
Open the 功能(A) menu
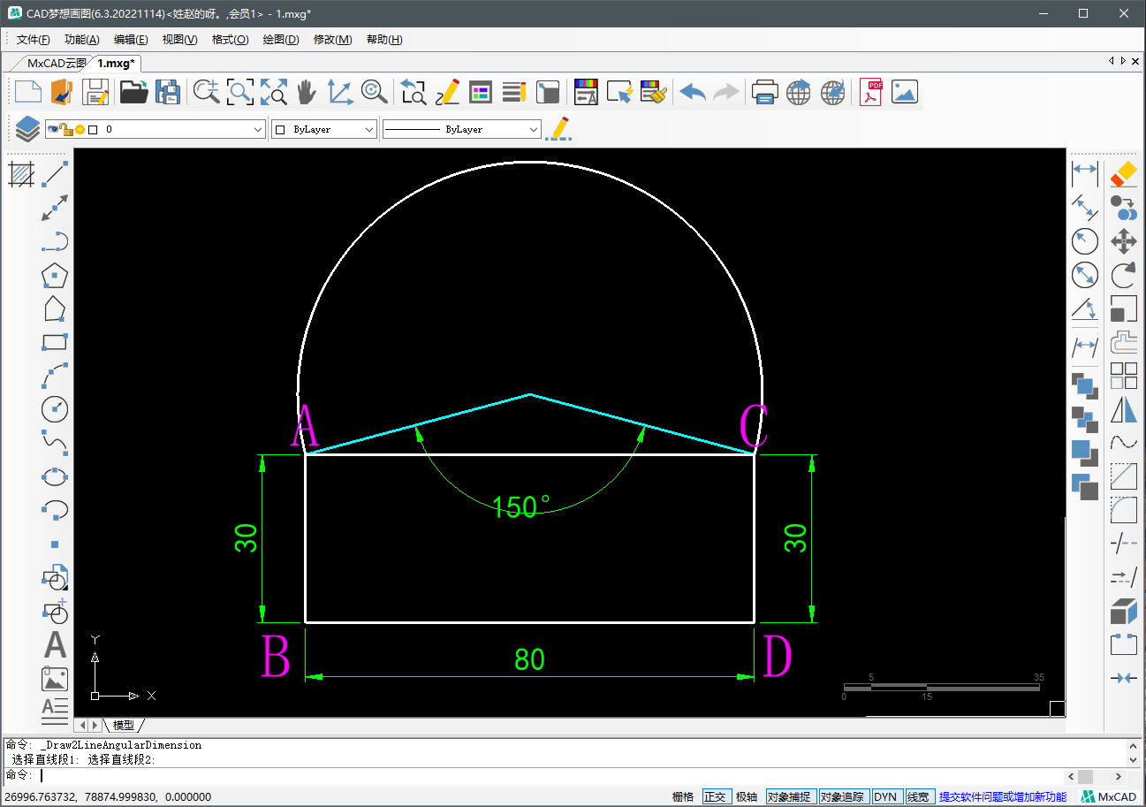[82, 40]
